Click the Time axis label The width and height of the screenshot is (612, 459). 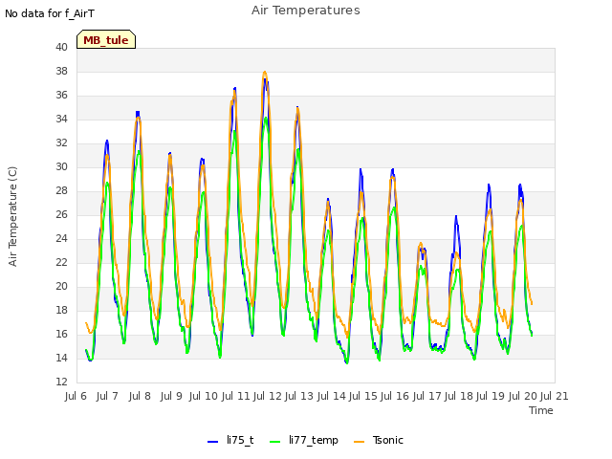tap(540, 410)
